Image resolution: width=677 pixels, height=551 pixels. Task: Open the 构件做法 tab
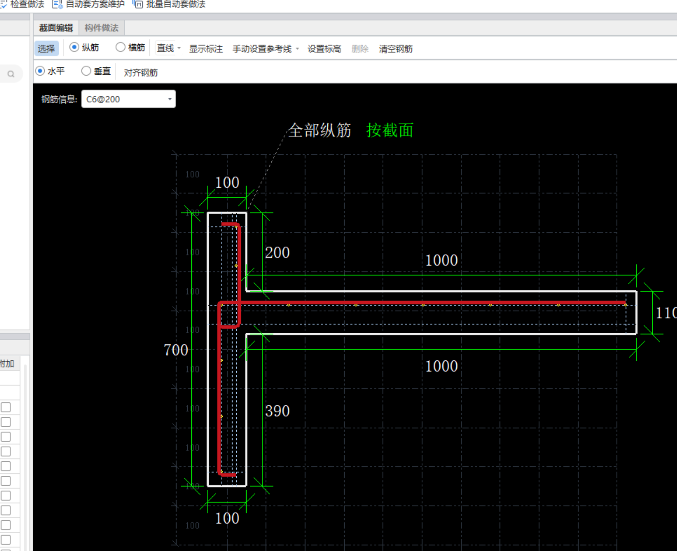pyautogui.click(x=102, y=28)
